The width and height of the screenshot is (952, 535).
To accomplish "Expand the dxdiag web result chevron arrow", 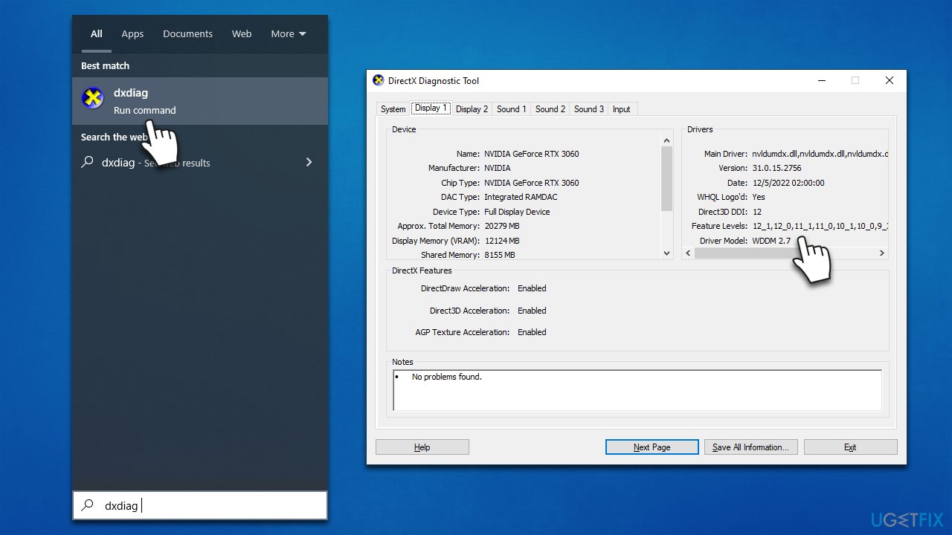I will [x=309, y=162].
